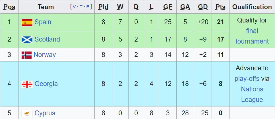Click the Pts column header abbreviation
The height and width of the screenshot is (119, 275).
tap(220, 7)
